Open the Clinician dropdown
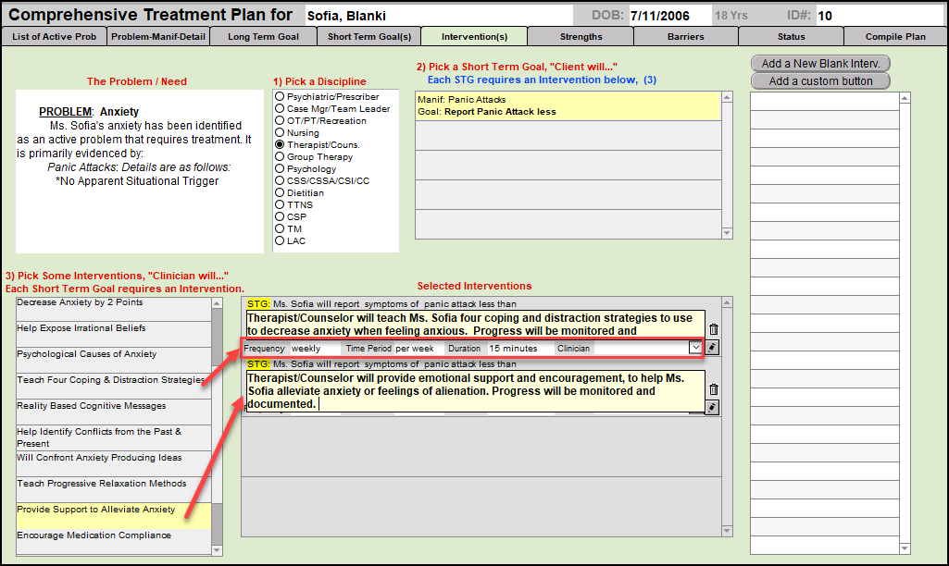This screenshot has height=566, width=949. coord(695,348)
